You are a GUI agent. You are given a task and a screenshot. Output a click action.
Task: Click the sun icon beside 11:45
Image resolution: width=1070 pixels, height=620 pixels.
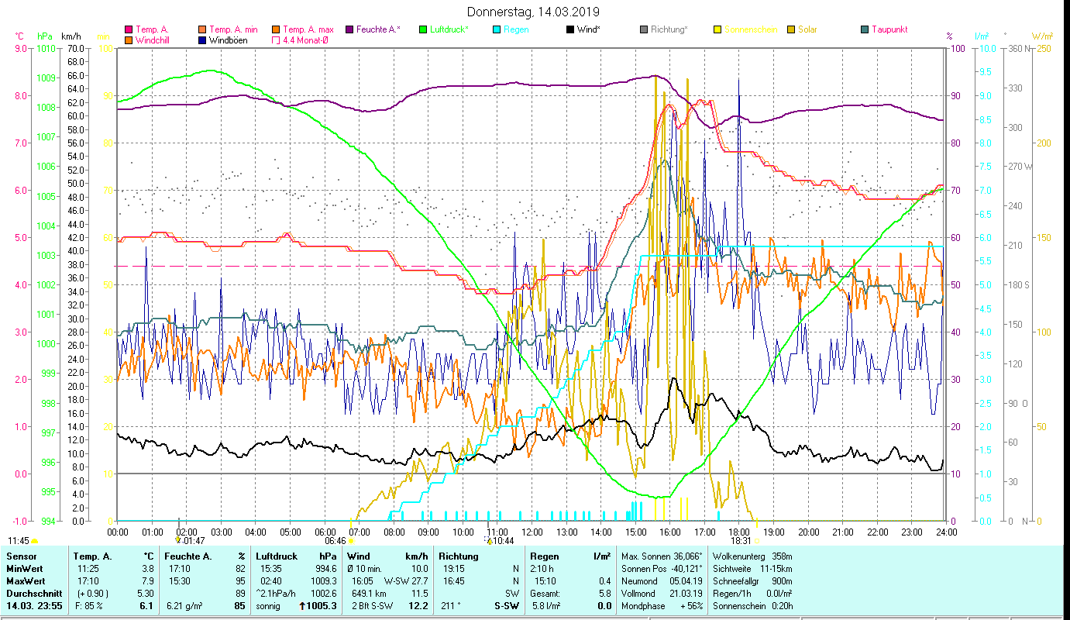coord(34,541)
